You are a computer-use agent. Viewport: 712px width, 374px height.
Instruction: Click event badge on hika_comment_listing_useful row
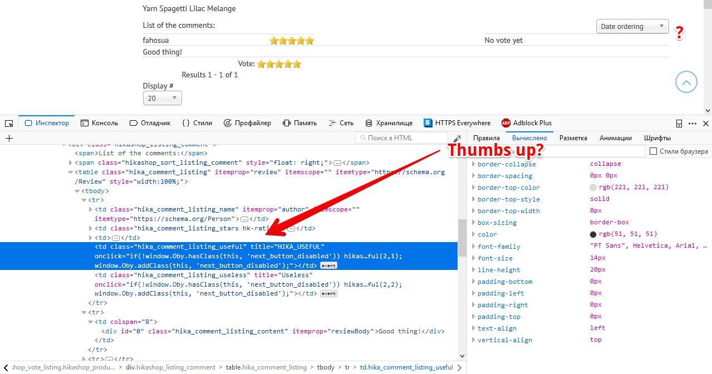(328, 265)
